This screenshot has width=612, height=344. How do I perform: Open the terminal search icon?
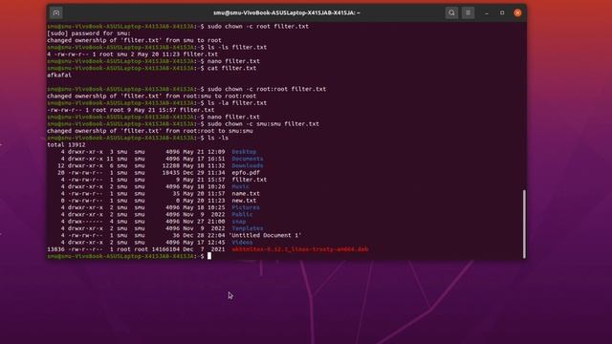click(451, 12)
